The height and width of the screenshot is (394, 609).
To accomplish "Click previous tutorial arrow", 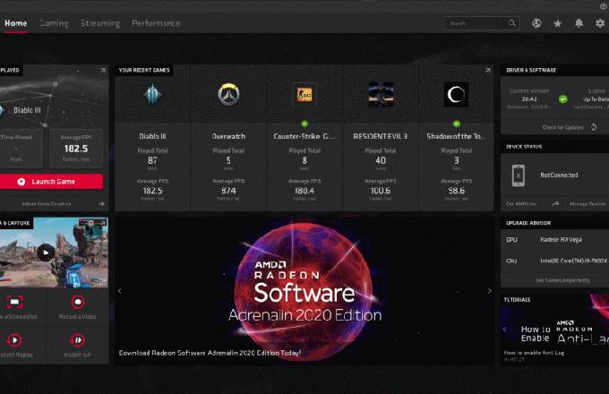I will (x=504, y=330).
